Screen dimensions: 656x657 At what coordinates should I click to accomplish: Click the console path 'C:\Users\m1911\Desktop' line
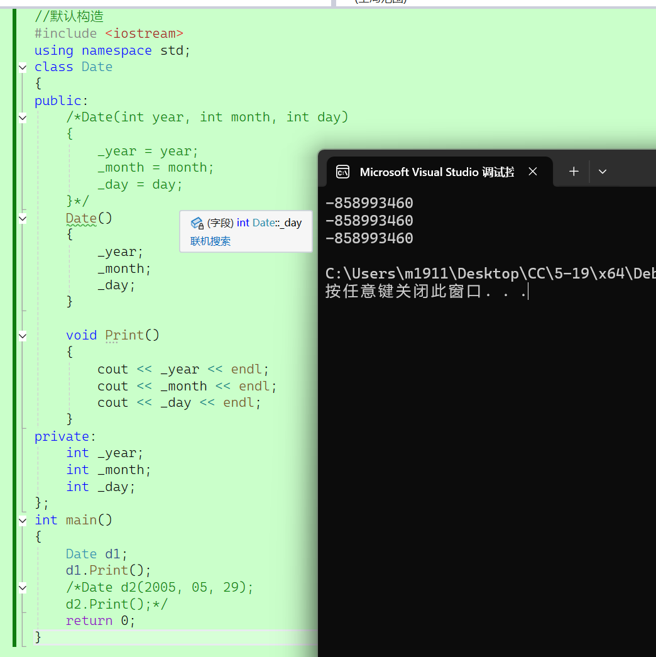tap(491, 273)
